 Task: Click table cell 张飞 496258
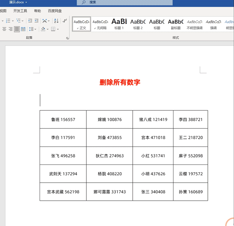coord(63,156)
